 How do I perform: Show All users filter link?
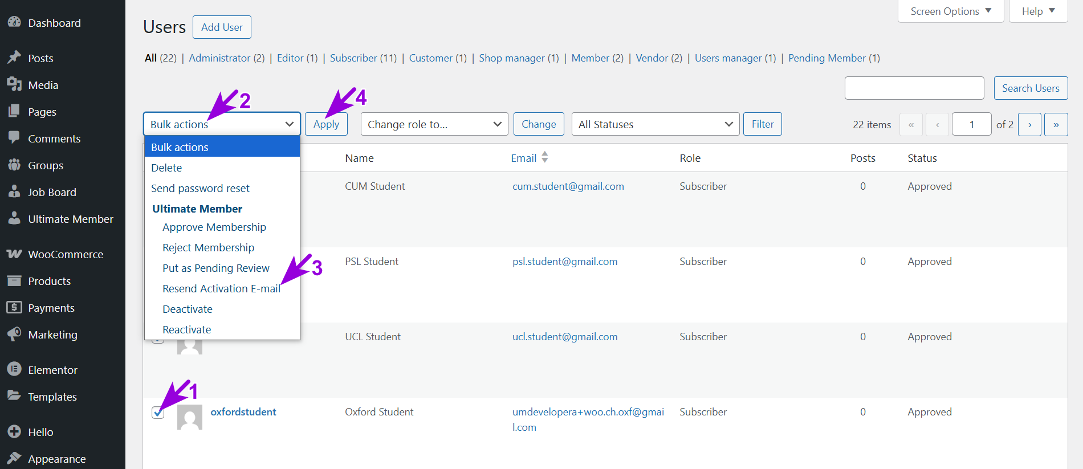coord(161,58)
